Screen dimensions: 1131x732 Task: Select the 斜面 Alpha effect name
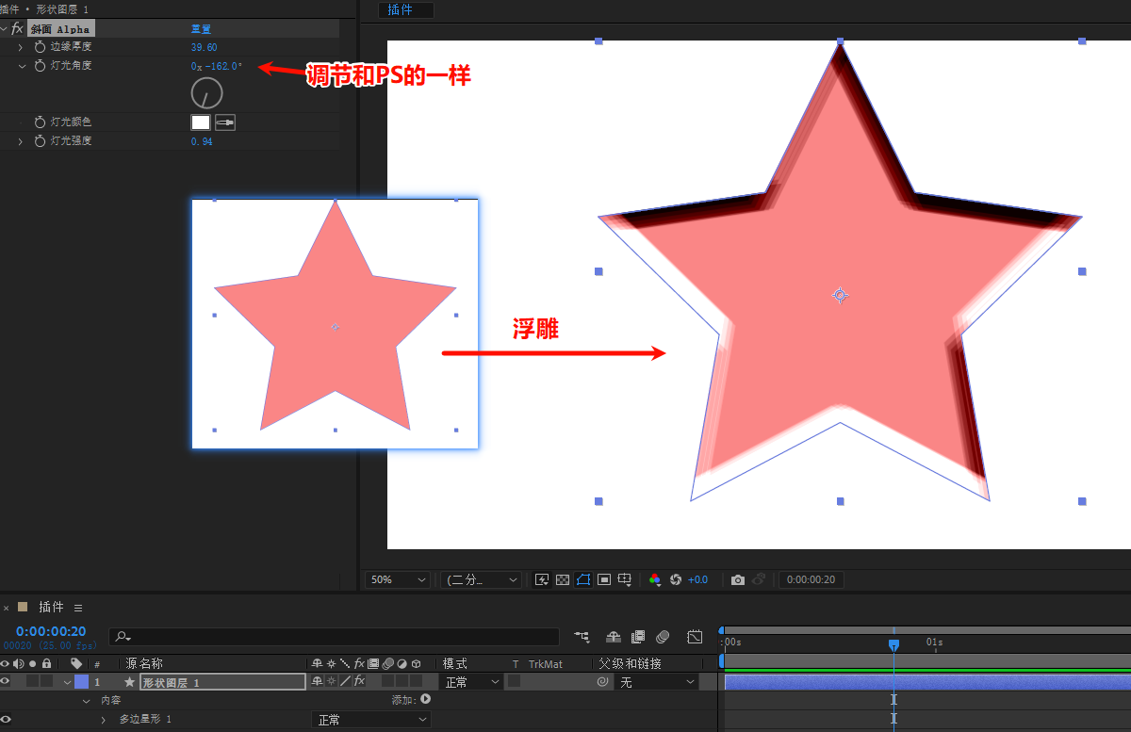(x=60, y=29)
